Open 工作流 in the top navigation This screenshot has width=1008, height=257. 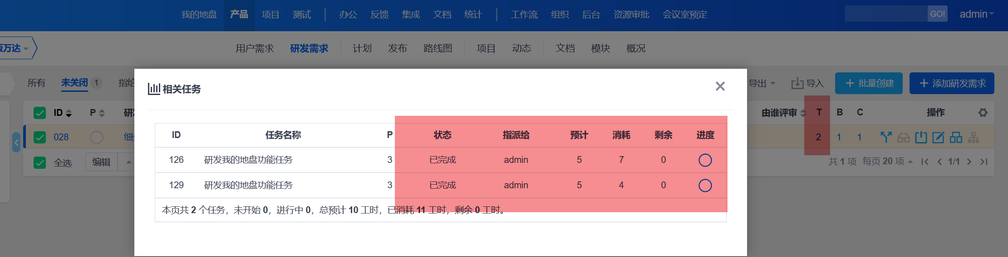pyautogui.click(x=524, y=14)
